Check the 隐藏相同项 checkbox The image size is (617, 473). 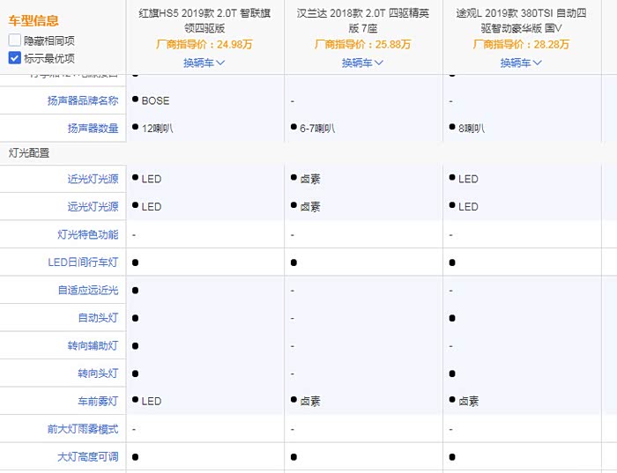click(15, 41)
